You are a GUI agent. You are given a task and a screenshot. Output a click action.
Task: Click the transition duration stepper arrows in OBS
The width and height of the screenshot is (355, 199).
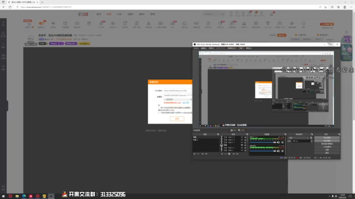pos(312,141)
